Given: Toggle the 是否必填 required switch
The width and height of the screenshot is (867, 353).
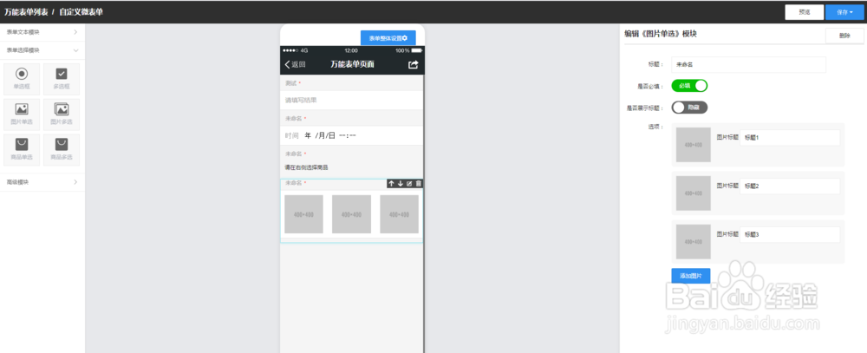Looking at the screenshot, I should tap(689, 86).
